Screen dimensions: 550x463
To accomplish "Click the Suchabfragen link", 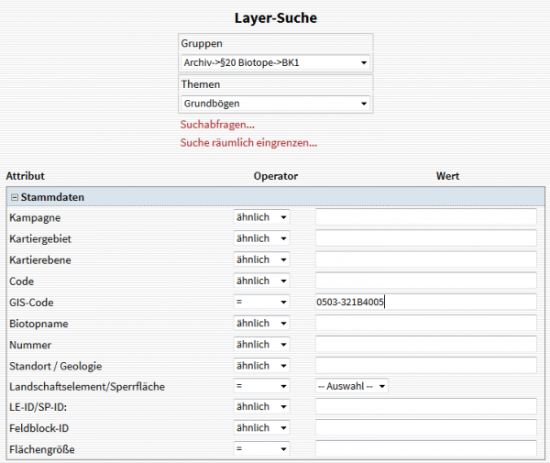I will pyautogui.click(x=217, y=125).
